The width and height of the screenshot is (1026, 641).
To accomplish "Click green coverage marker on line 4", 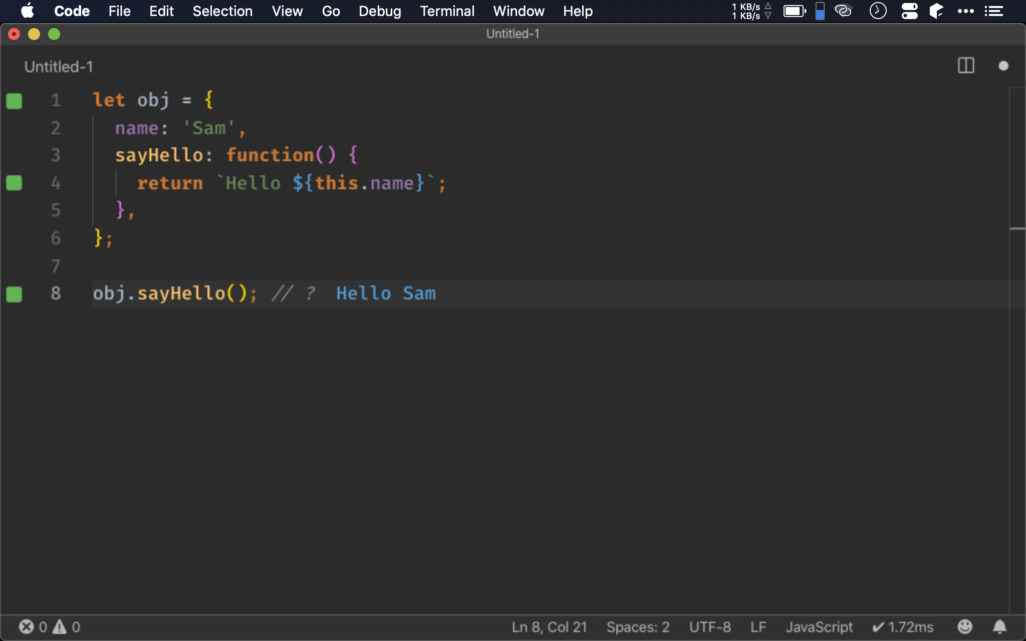I will [14, 183].
